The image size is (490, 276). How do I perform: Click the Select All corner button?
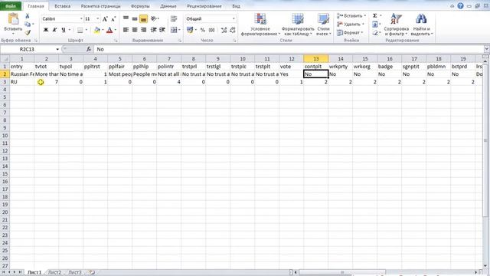(x=5, y=59)
